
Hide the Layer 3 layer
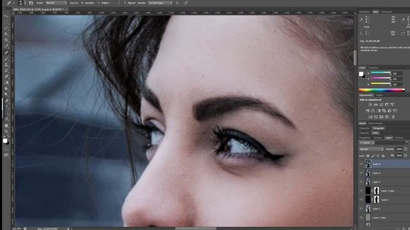coord(361,200)
